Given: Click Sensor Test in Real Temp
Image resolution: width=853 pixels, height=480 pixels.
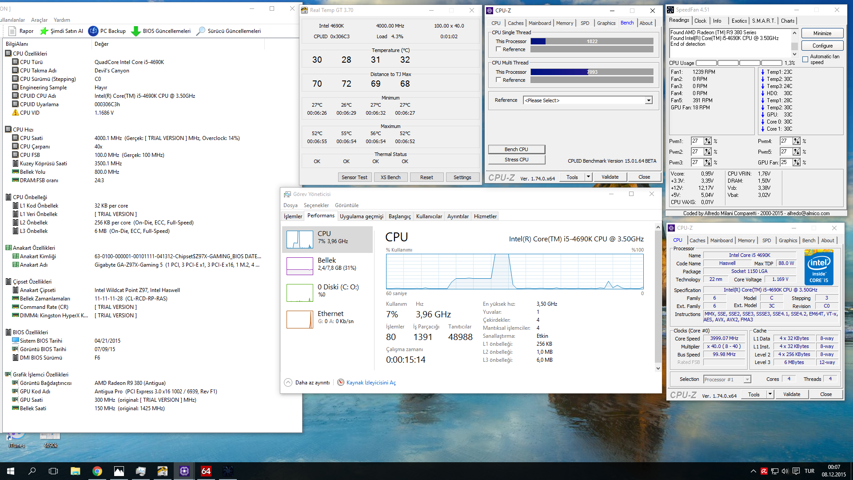Looking at the screenshot, I should click(x=354, y=177).
